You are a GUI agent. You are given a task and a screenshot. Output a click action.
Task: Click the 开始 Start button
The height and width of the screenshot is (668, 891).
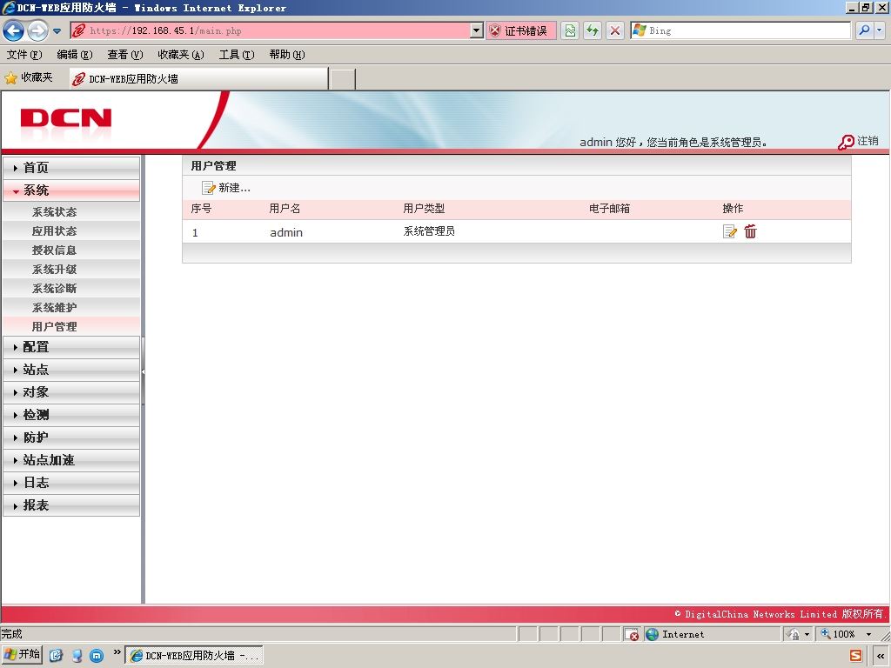point(22,655)
